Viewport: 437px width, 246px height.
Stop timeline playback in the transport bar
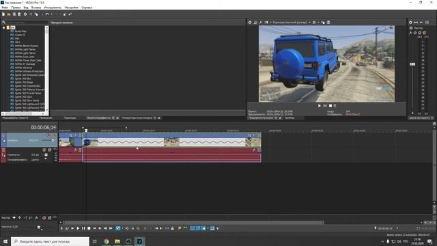[89, 228]
